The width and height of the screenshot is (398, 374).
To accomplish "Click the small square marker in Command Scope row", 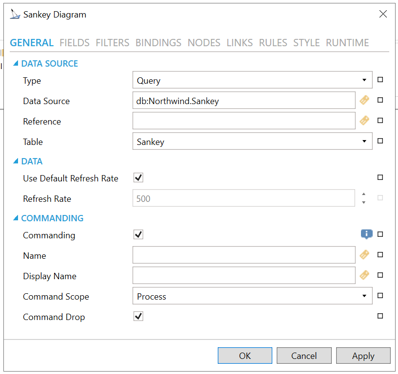I will [380, 296].
